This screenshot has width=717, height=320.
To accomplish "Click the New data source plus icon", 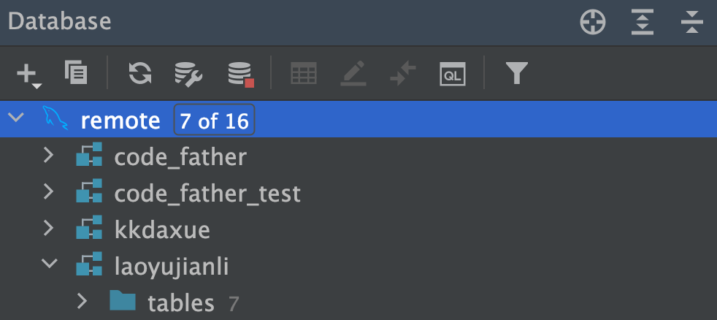I will 27,73.
